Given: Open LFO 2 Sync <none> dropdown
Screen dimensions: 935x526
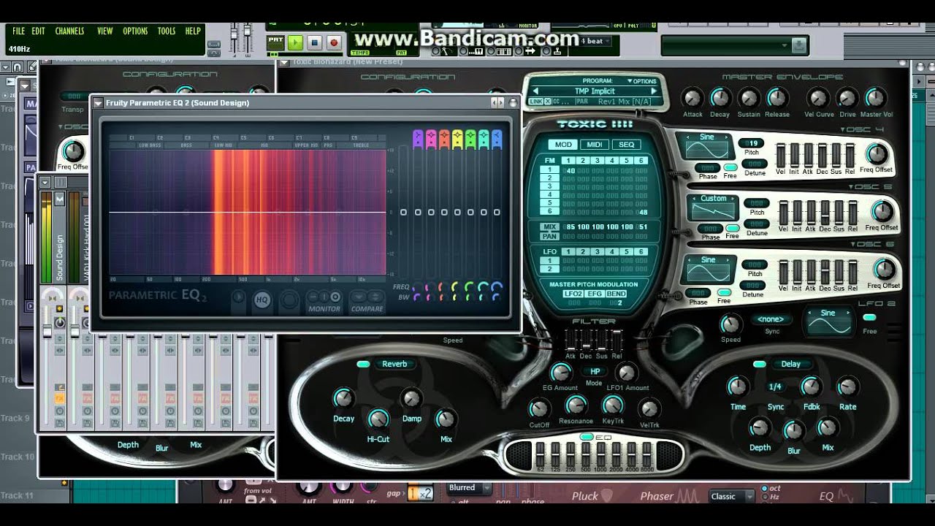Looking at the screenshot, I should [771, 319].
